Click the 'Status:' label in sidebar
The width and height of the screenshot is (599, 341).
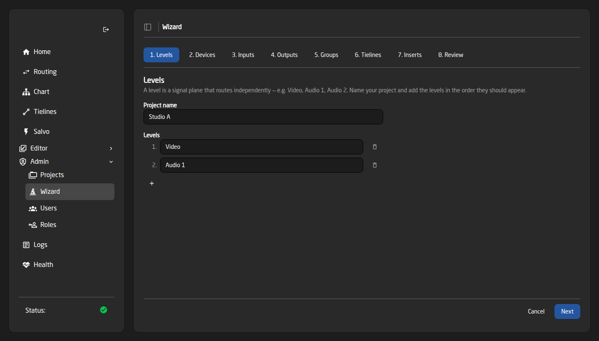(x=35, y=310)
